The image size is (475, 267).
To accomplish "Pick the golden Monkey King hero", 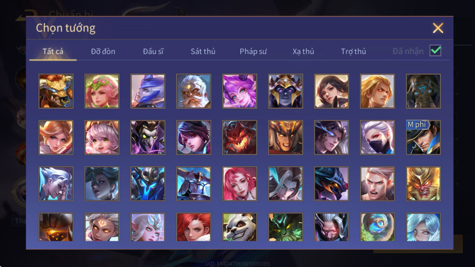I will (x=423, y=184).
